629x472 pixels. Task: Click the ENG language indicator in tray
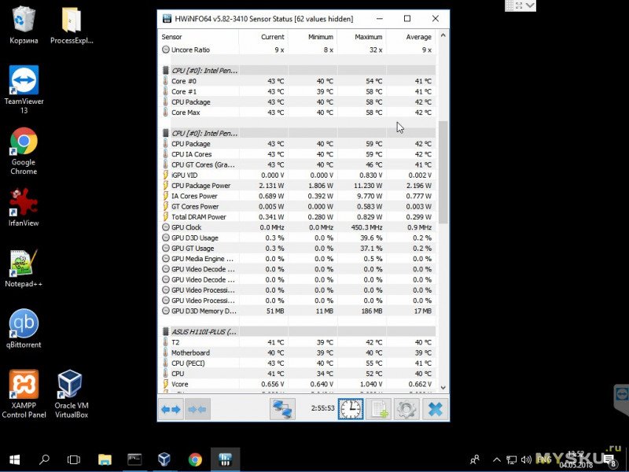point(543,459)
